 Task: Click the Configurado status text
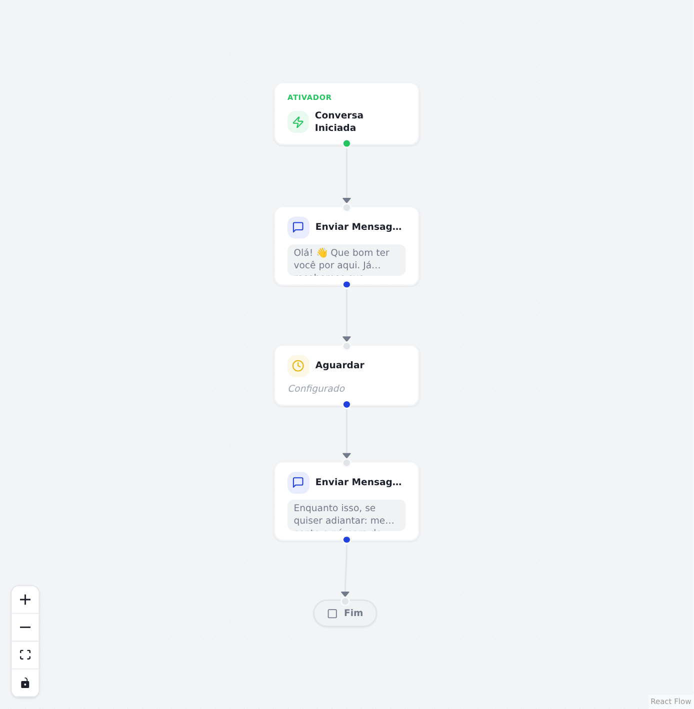tap(316, 389)
